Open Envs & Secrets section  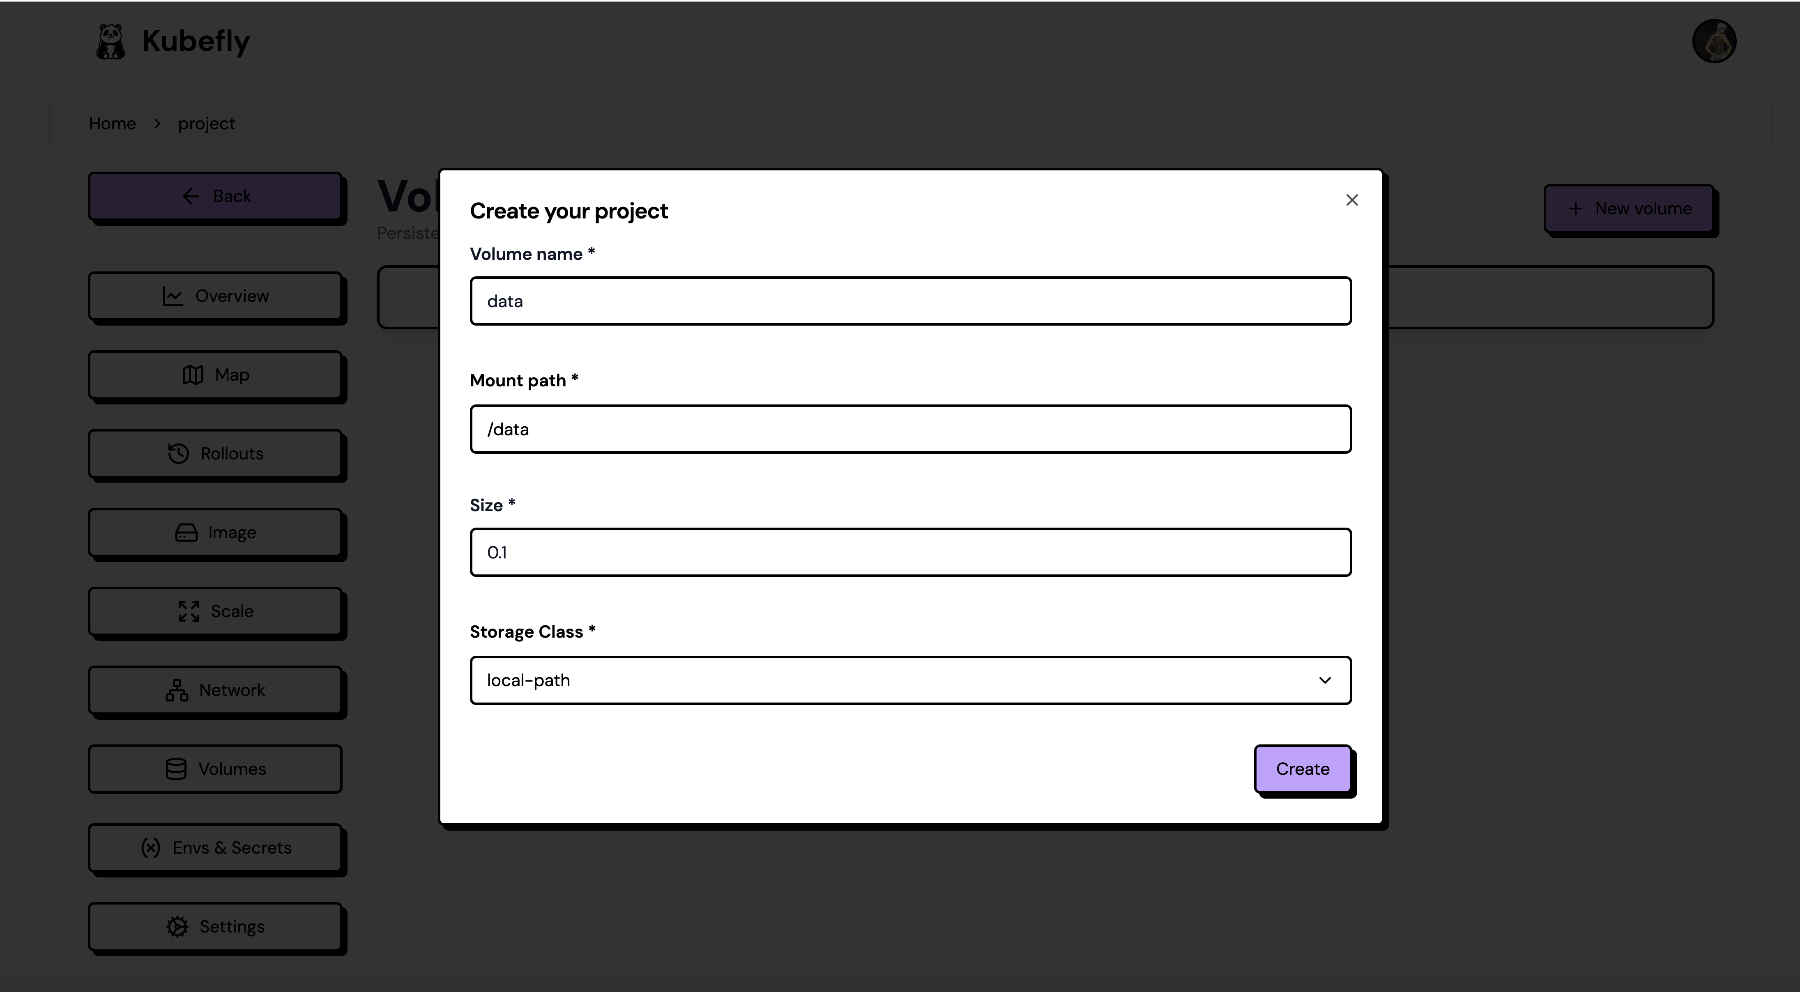[215, 848]
